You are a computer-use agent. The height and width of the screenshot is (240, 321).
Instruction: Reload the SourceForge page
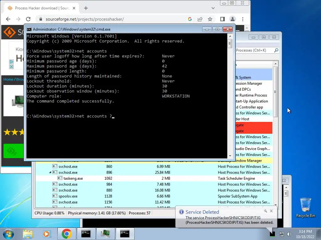(28, 19)
